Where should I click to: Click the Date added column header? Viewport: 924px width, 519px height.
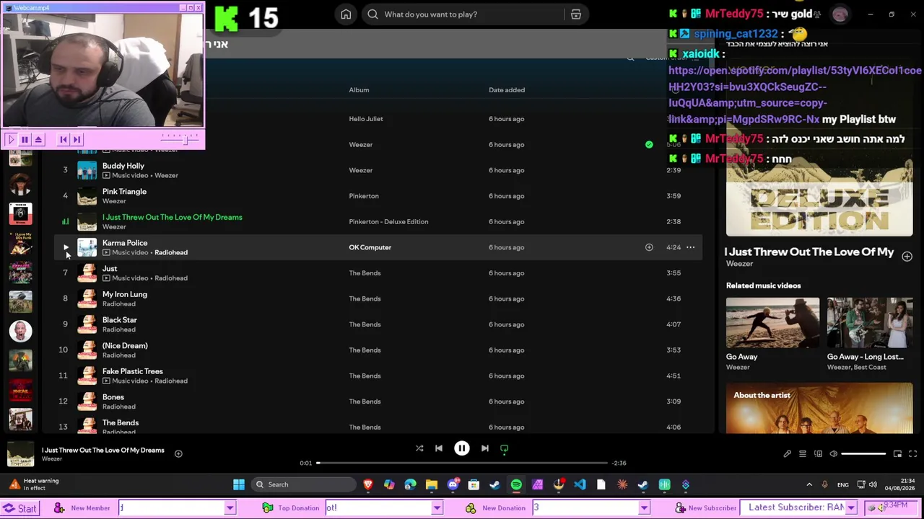click(x=507, y=90)
